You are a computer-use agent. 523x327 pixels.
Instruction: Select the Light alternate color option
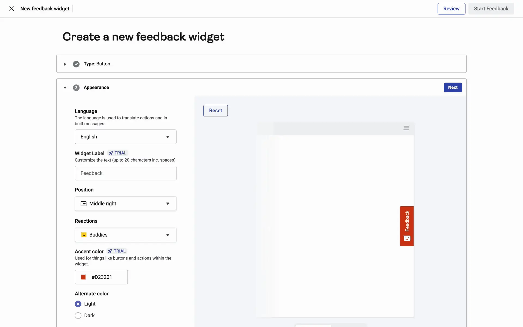78,304
